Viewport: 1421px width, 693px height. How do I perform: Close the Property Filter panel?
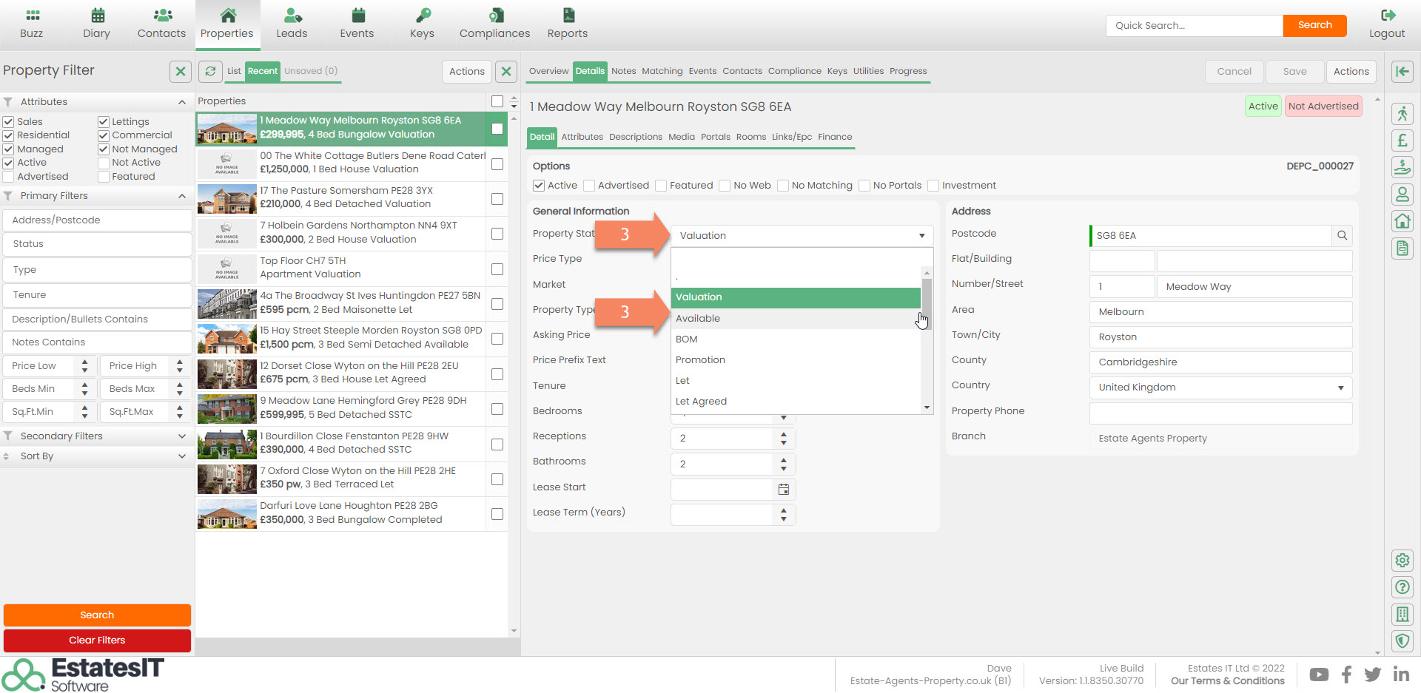[180, 71]
